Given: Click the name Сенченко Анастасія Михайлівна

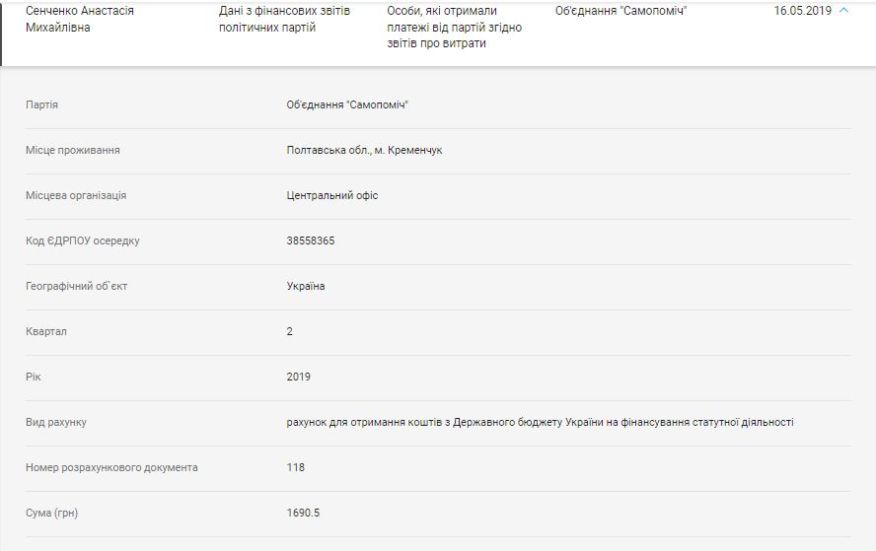Looking at the screenshot, I should coord(80,19).
